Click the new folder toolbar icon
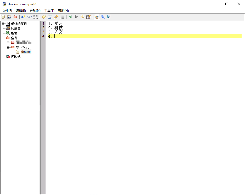 pos(15,17)
